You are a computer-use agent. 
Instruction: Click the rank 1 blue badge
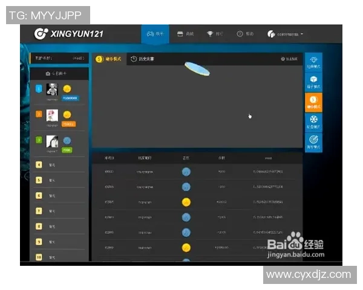39,89
